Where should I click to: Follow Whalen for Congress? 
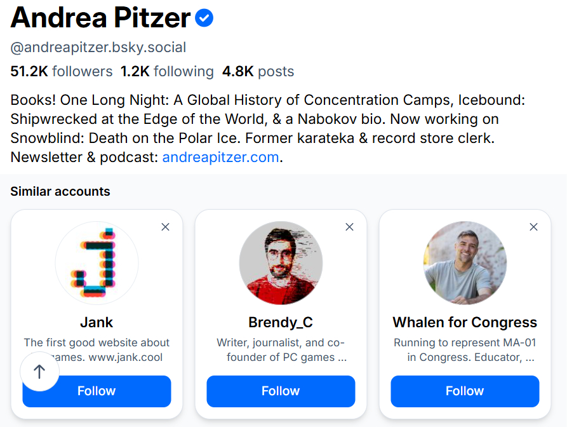465,391
